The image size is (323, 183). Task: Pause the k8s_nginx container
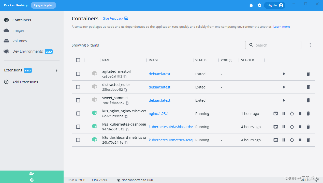[284, 114]
